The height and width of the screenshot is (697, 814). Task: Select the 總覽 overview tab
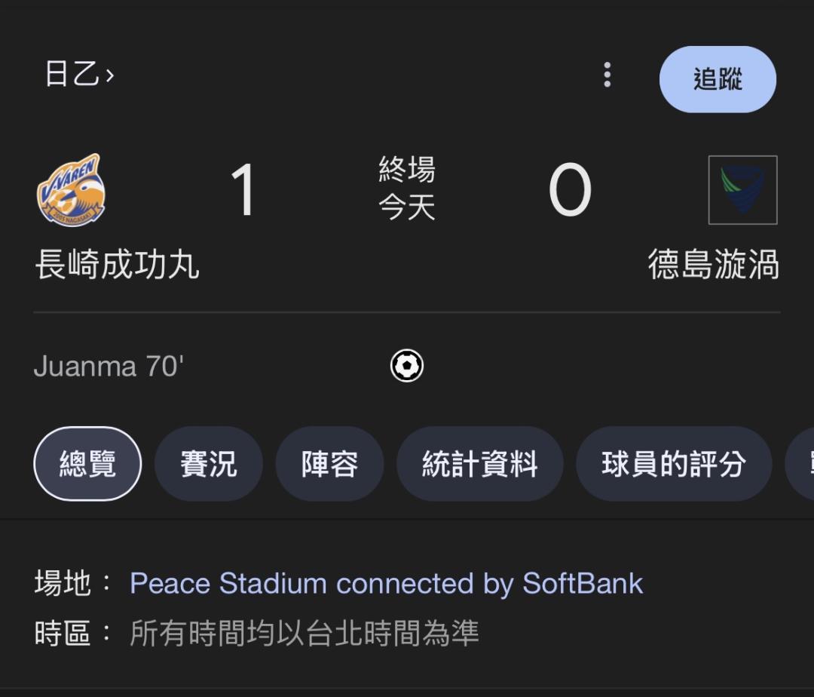coord(87,464)
